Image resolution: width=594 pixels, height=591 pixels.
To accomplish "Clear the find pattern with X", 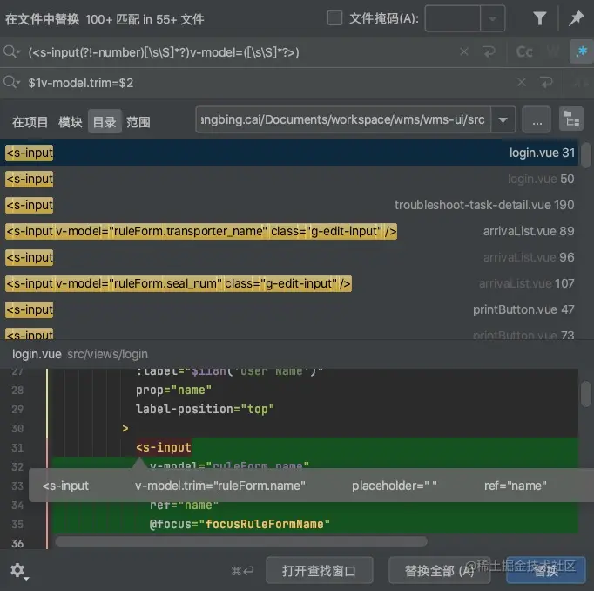I will coord(464,51).
